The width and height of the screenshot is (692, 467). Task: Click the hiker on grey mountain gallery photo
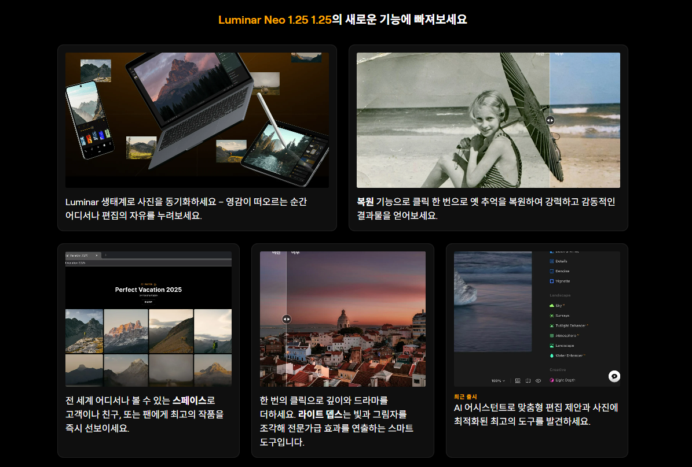pos(85,331)
